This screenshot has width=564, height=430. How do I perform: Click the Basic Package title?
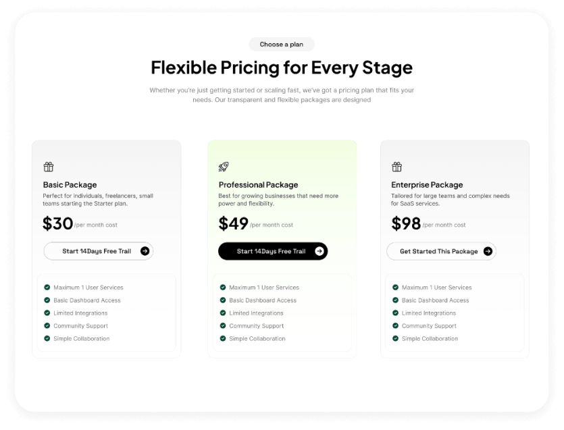click(x=70, y=184)
